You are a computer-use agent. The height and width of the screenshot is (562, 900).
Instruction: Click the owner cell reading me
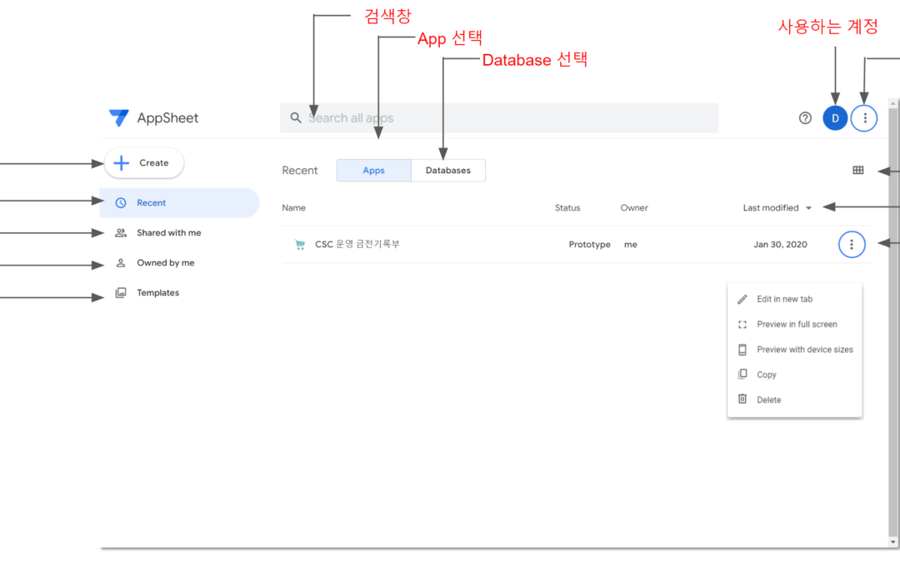pyautogui.click(x=631, y=244)
